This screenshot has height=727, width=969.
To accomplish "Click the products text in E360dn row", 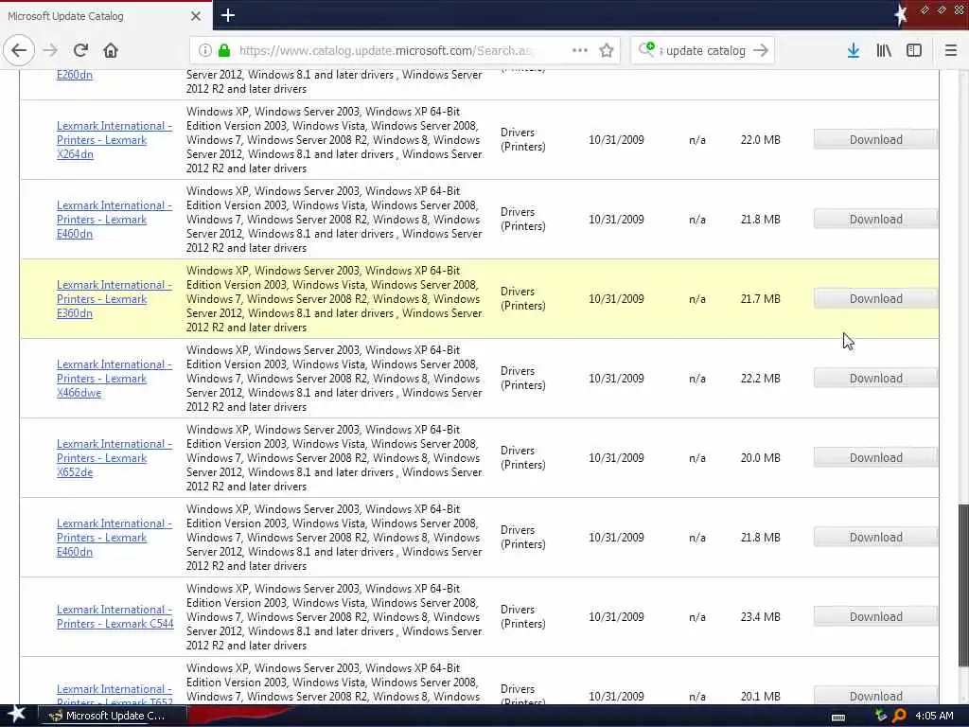I will click(x=334, y=298).
